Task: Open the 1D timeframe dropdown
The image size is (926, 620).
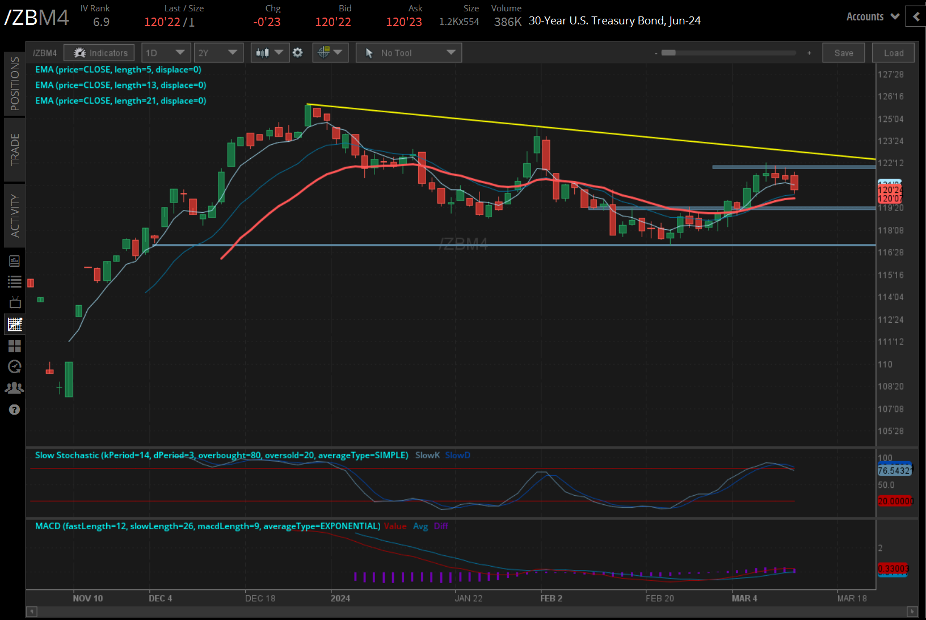Action: click(166, 52)
